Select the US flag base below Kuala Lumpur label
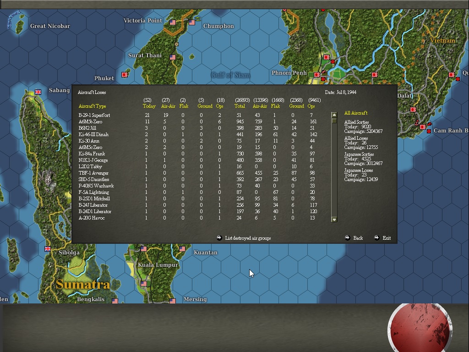The width and height of the screenshot is (469, 352). coord(144,283)
